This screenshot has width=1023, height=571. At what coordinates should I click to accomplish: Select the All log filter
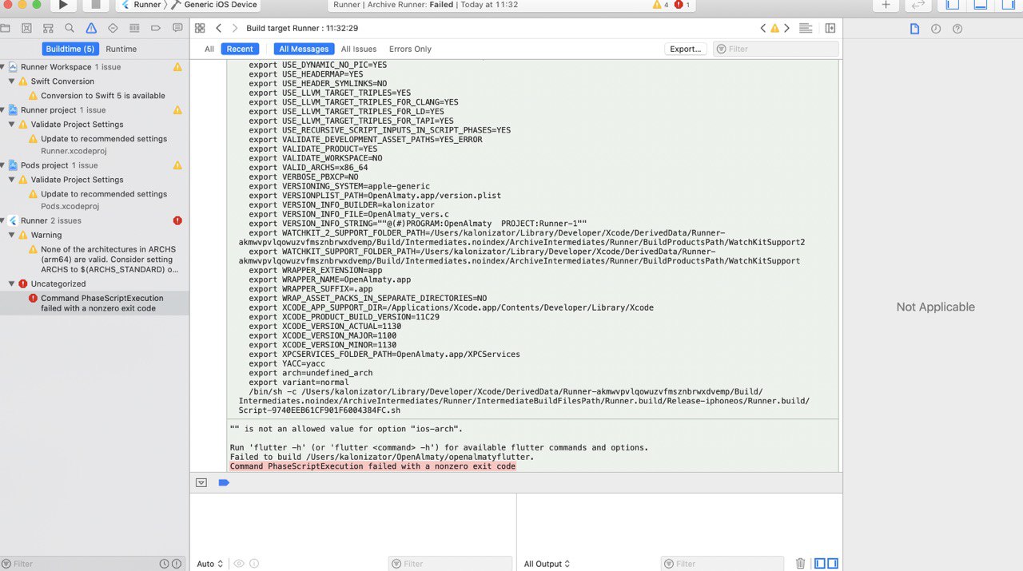[209, 49]
